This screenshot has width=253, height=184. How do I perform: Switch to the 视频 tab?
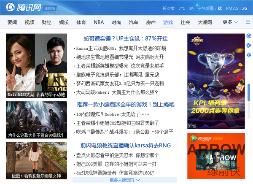point(30,22)
